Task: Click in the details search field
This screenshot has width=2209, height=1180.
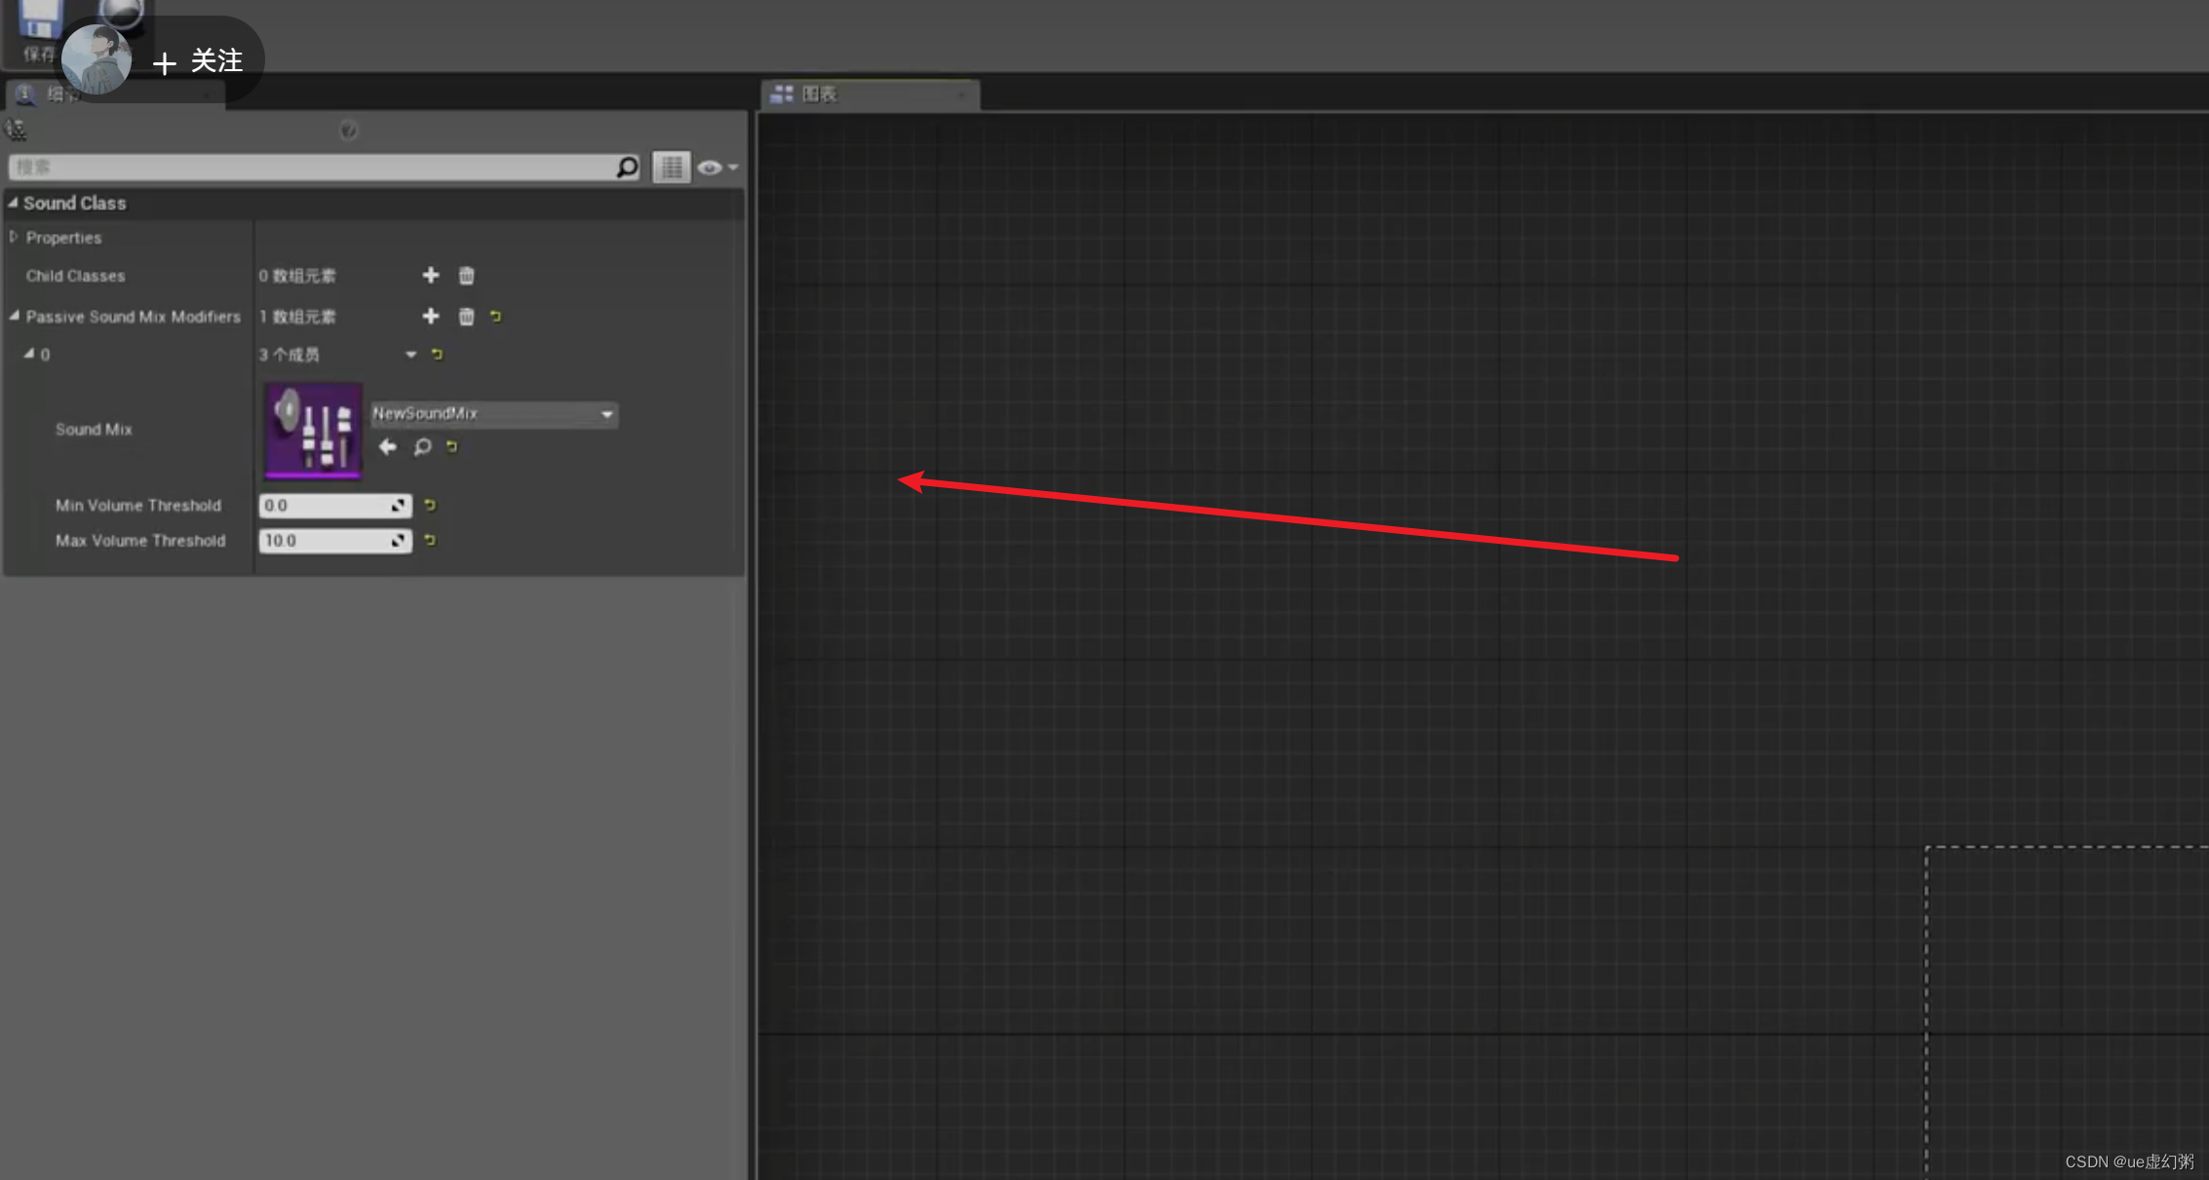Action: point(312,168)
